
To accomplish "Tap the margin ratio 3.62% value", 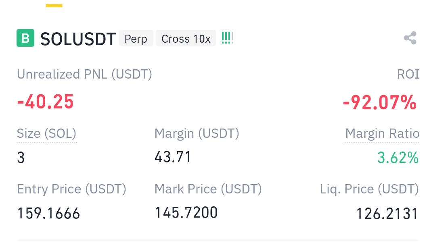I will [398, 158].
